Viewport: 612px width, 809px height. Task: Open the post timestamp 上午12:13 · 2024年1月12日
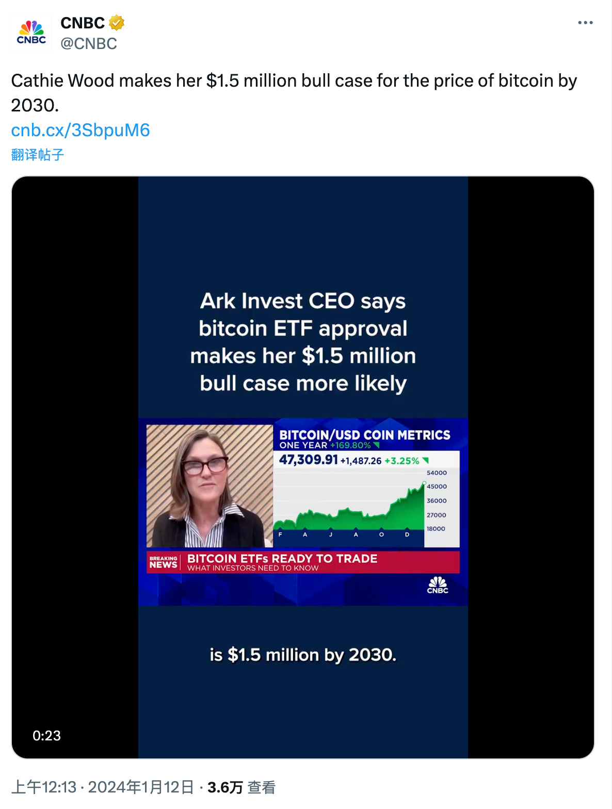point(103,787)
